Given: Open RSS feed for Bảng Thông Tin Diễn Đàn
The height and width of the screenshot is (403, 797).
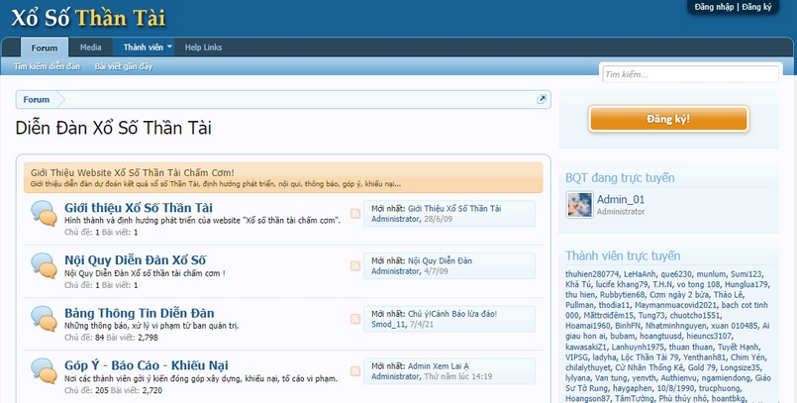Looking at the screenshot, I should point(355,319).
